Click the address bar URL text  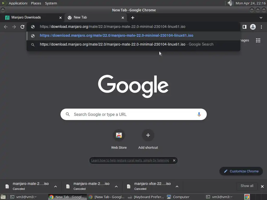coord(113,27)
